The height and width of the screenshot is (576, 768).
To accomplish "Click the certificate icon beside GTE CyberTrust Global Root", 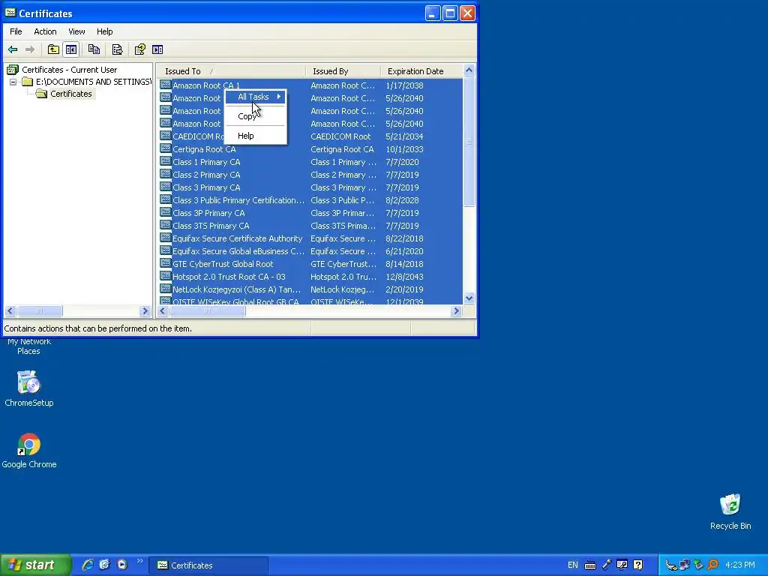I will (x=166, y=263).
